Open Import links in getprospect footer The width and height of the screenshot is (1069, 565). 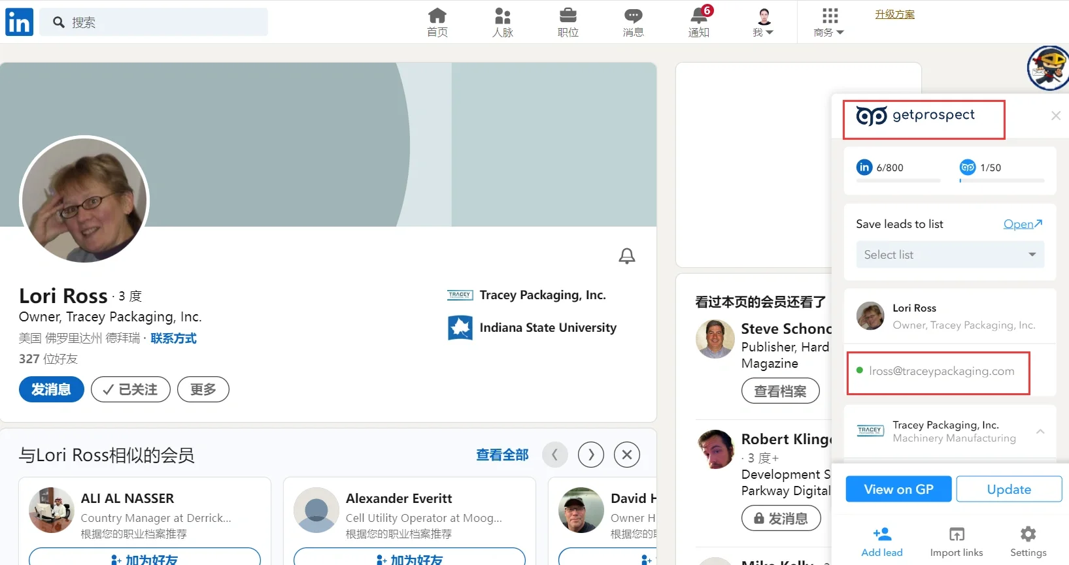(957, 542)
